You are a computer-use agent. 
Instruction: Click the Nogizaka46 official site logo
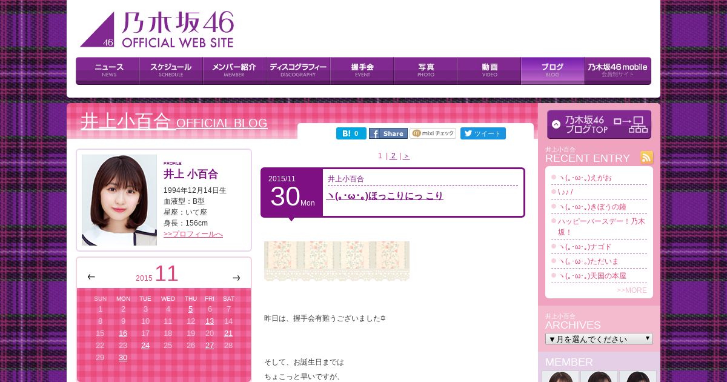pyautogui.click(x=157, y=30)
